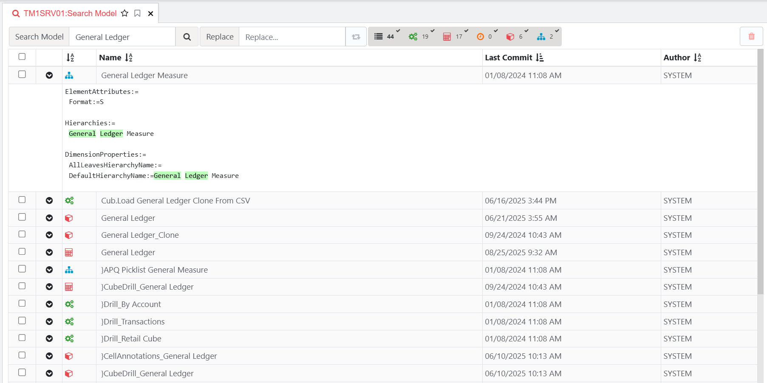Click process icon for Cub.Load General Ledger Clone
The image size is (767, 383).
pyautogui.click(x=69, y=200)
